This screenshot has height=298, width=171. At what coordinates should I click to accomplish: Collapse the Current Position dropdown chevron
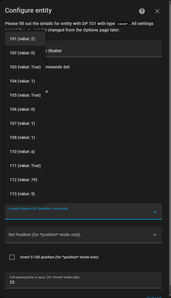[155, 211]
